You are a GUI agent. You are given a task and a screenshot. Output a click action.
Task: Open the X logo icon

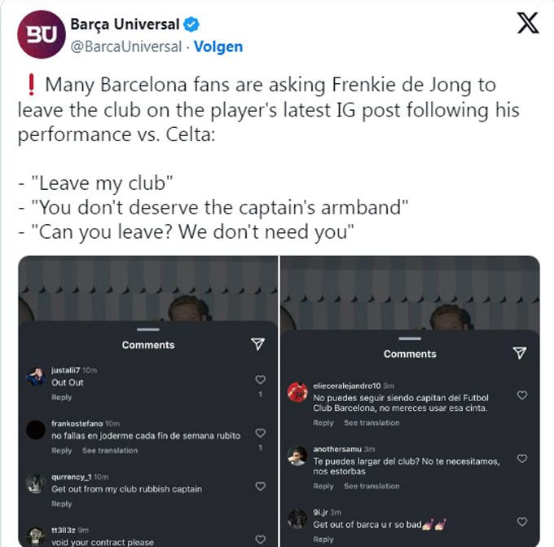coord(528,23)
